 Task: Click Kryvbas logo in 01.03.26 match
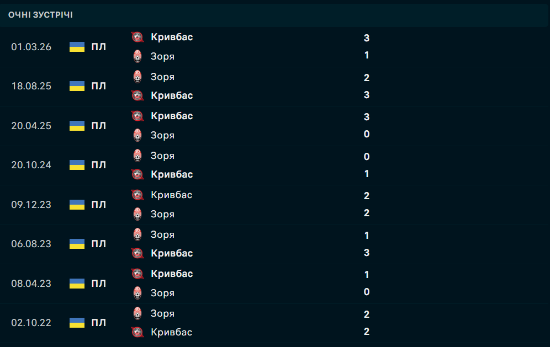coord(137,37)
